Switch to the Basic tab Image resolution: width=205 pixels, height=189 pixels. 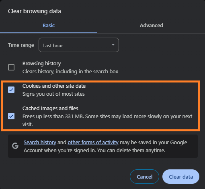point(49,26)
